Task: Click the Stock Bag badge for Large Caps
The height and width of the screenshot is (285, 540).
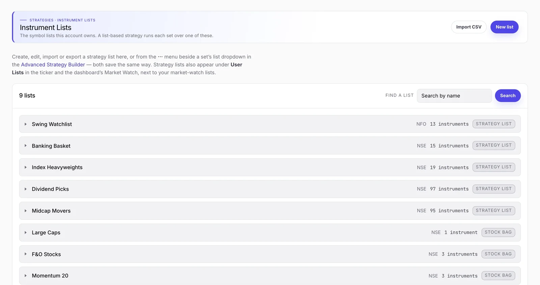Action: click(498, 232)
